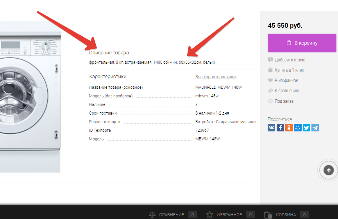
Task: Click the washing machine product image
Action: click(30, 97)
